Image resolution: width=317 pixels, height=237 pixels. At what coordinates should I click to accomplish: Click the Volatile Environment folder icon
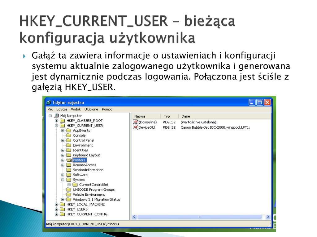[69, 194]
